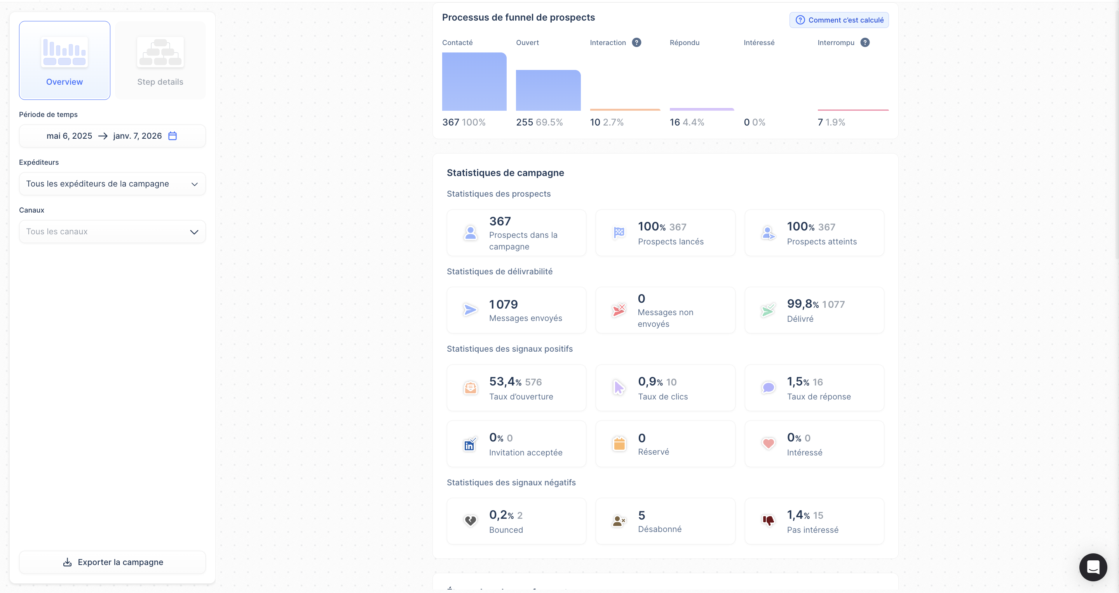Click the paper plane Messages envoyés icon
The image size is (1119, 593).
coord(470,310)
